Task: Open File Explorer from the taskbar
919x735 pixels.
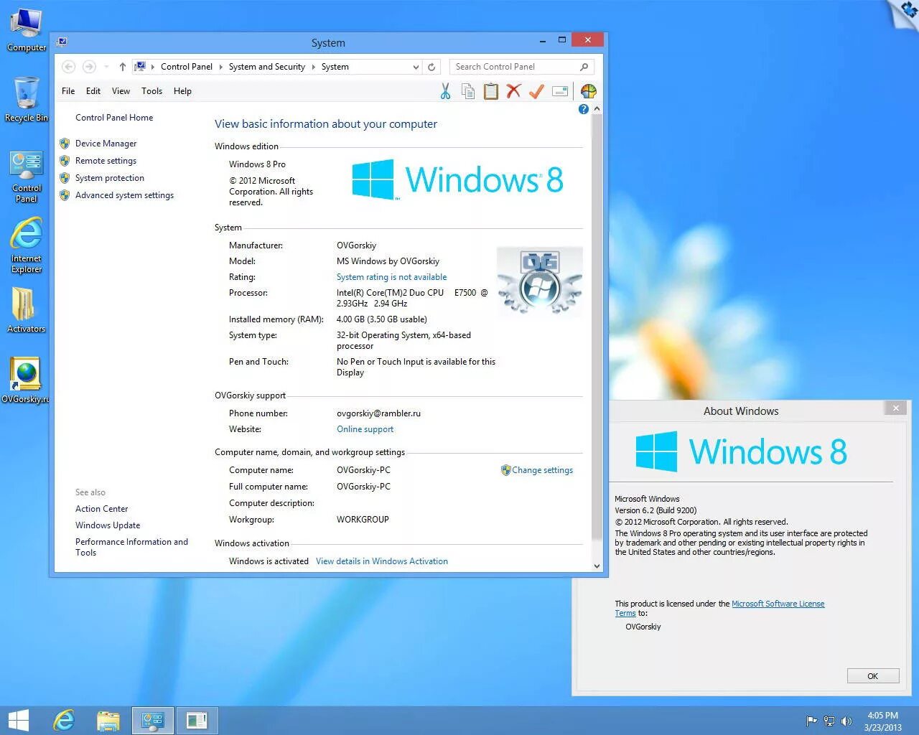Action: [x=108, y=721]
